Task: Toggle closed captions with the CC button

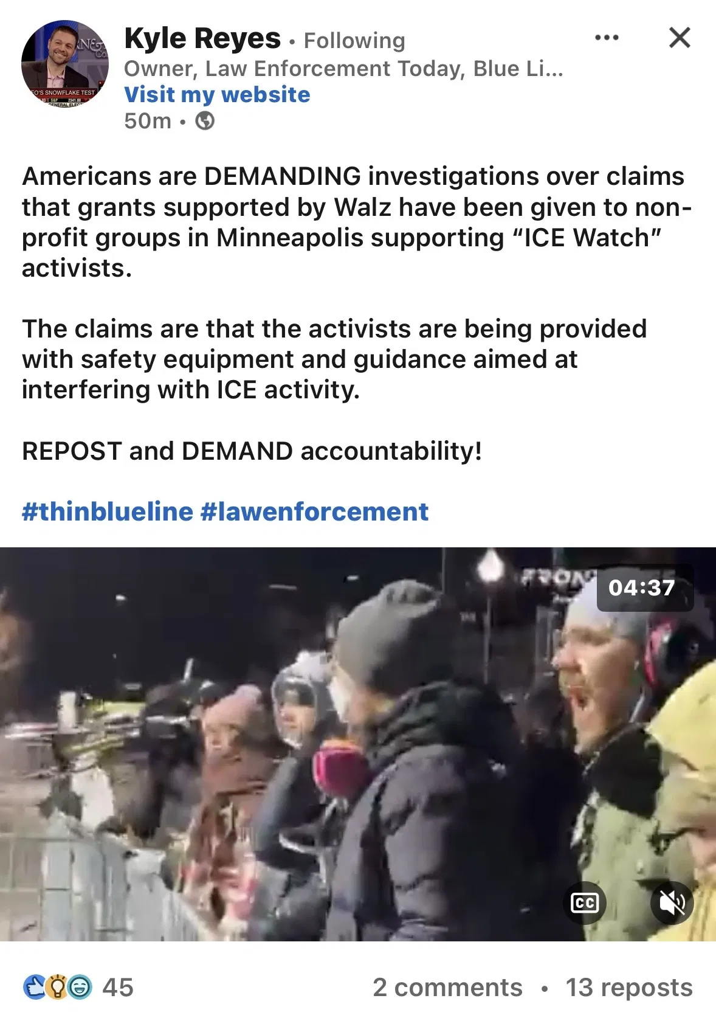Action: (585, 902)
